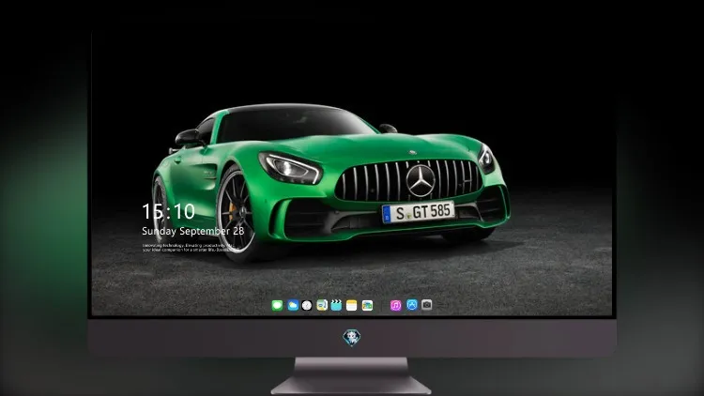Open the Maps app in dock

pos(322,305)
